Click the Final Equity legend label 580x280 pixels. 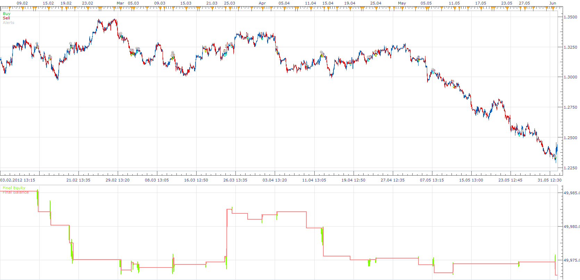point(14,188)
